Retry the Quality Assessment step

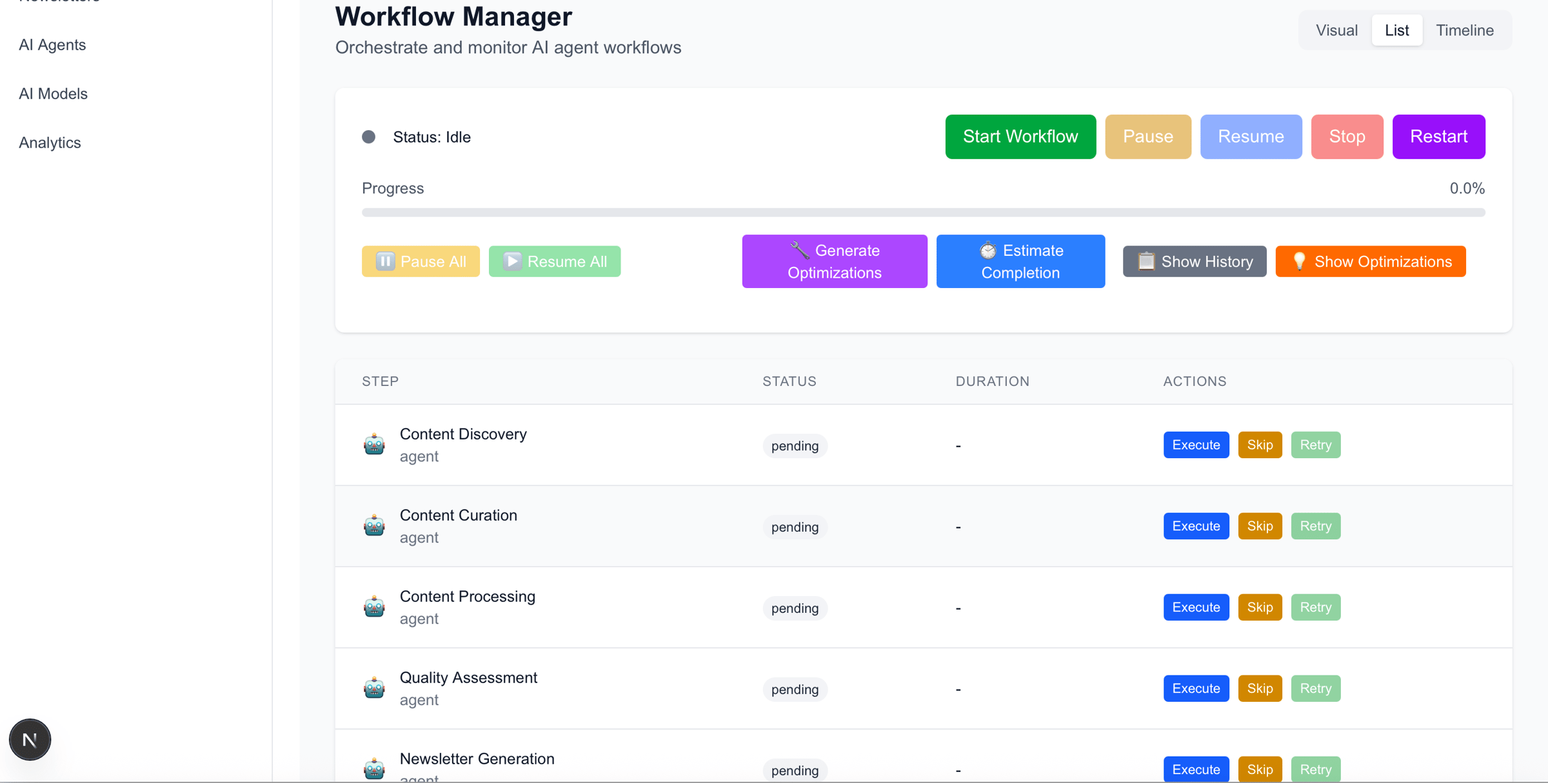coord(1315,688)
